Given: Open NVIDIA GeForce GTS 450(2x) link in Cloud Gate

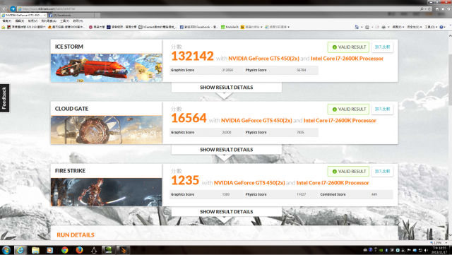Looking at the screenshot, I should coord(256,121).
